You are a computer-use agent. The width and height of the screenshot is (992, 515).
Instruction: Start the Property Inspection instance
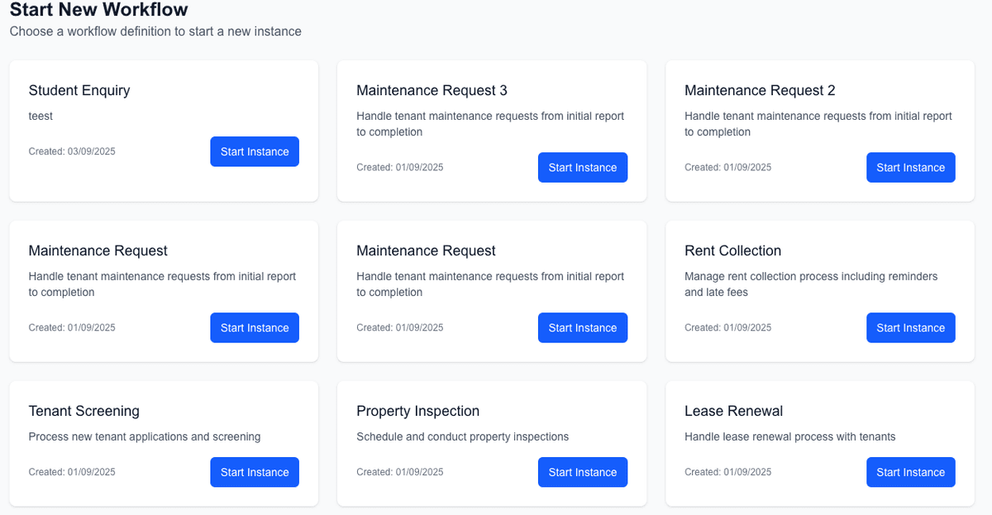click(582, 473)
